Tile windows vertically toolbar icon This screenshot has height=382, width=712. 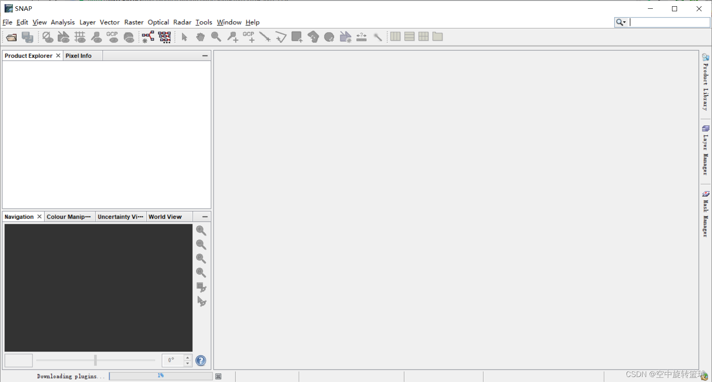point(409,37)
